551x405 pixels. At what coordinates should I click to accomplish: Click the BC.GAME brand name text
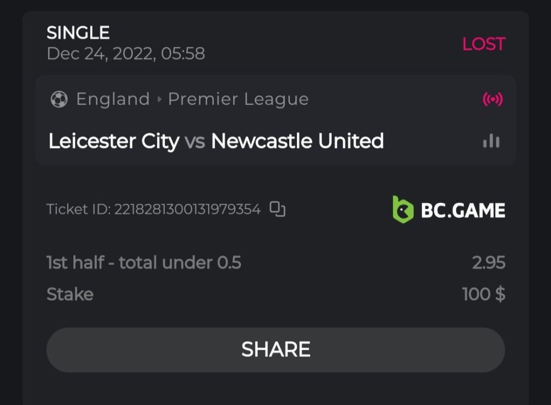click(x=463, y=210)
